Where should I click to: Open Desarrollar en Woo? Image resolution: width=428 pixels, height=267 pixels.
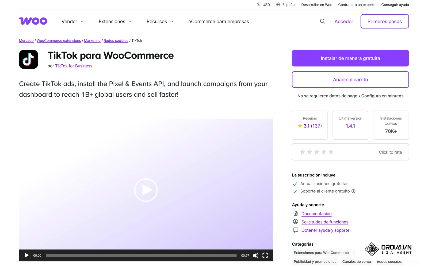tap(317, 5)
